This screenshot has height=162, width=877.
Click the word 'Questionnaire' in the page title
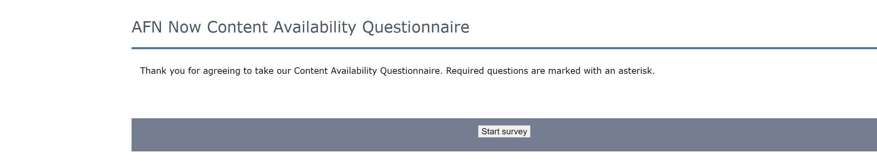(416, 27)
